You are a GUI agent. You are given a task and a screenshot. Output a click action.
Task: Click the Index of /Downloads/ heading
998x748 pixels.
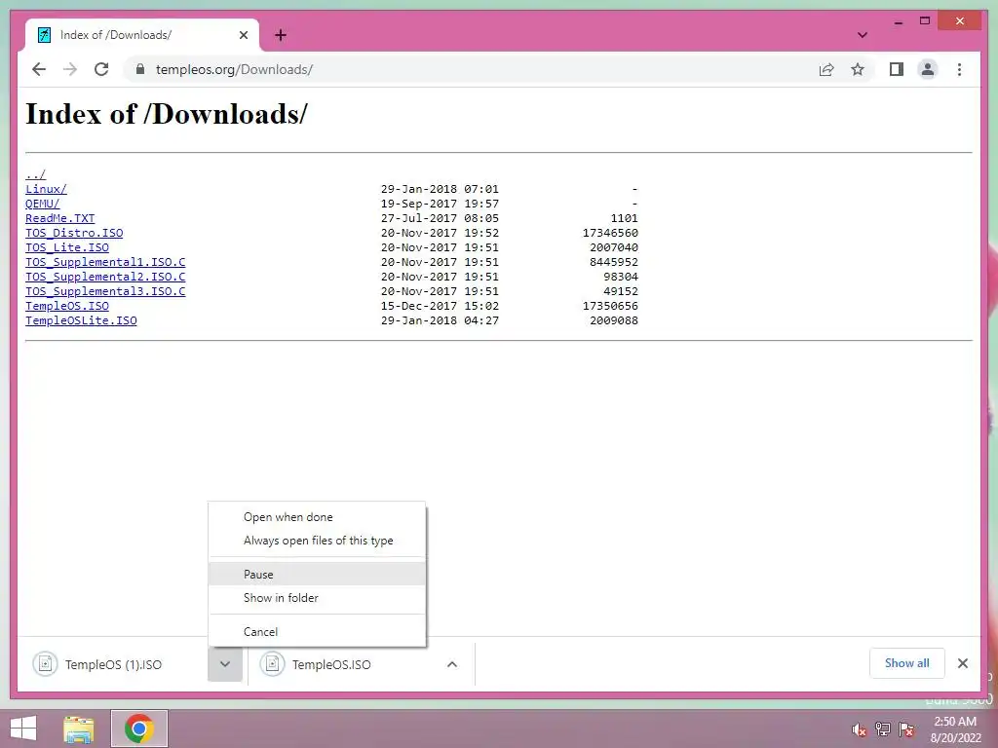[166, 114]
